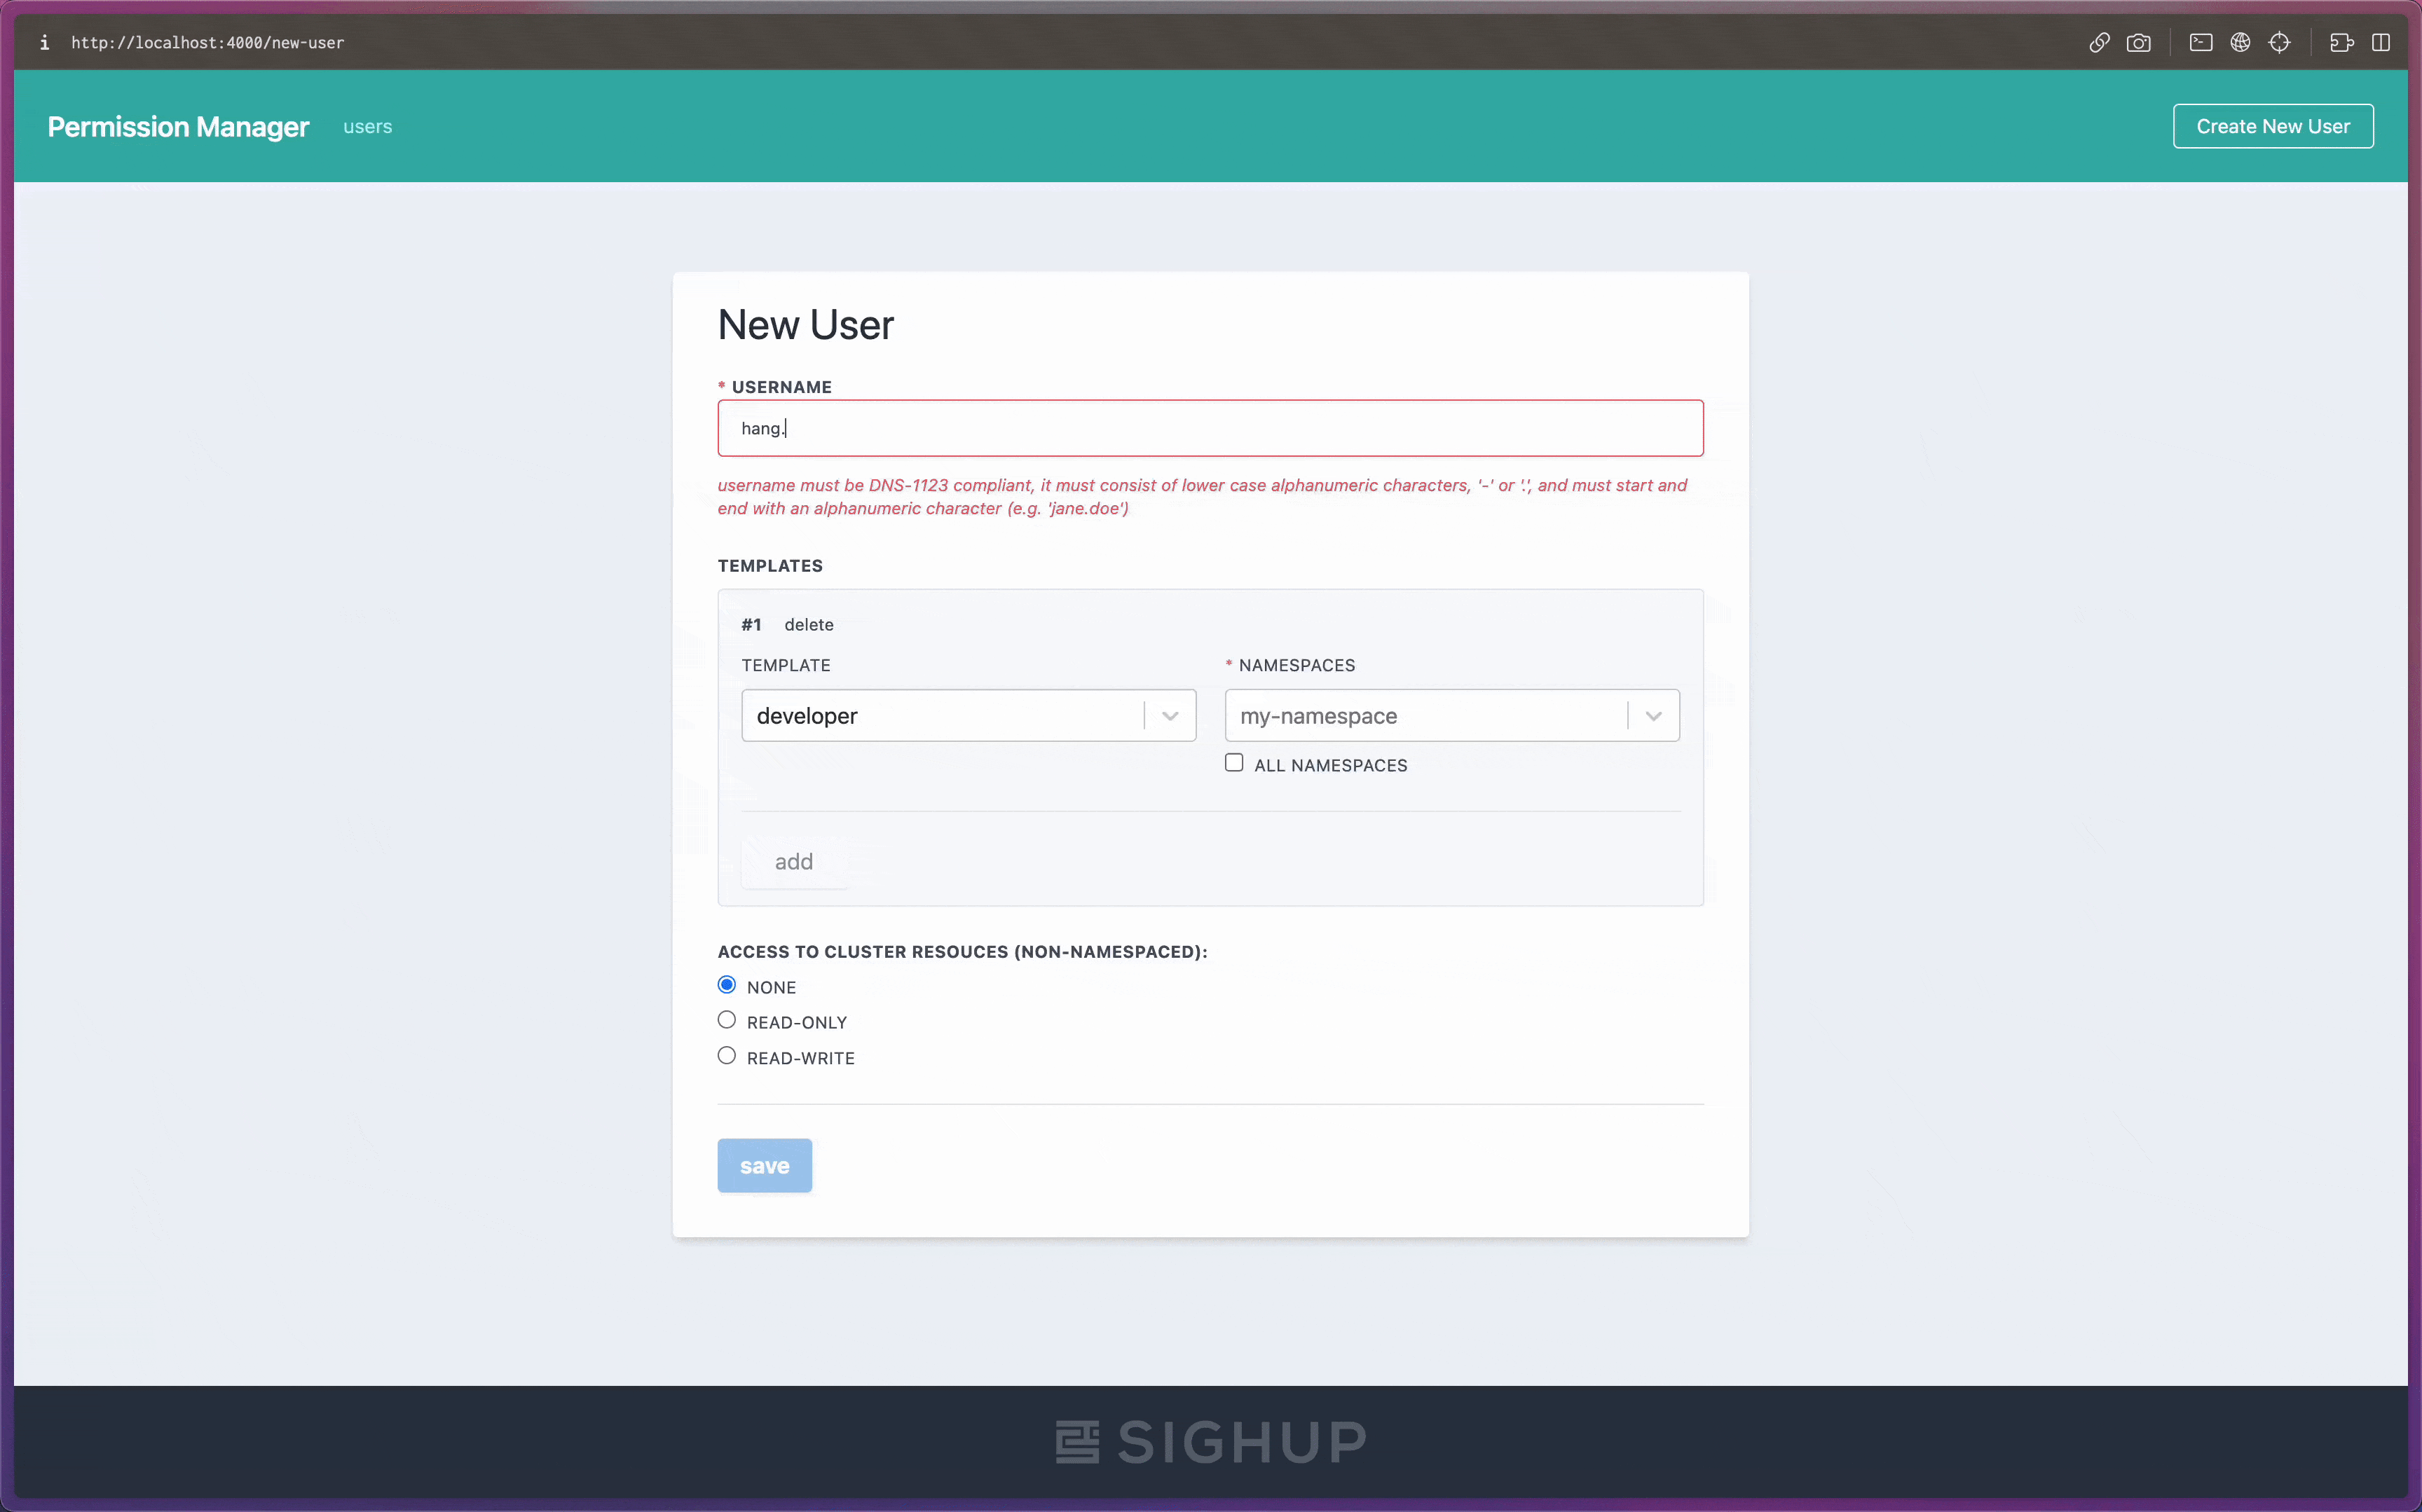This screenshot has width=2422, height=1512.
Task: Click the Permission Manager logo icon
Action: coord(178,125)
